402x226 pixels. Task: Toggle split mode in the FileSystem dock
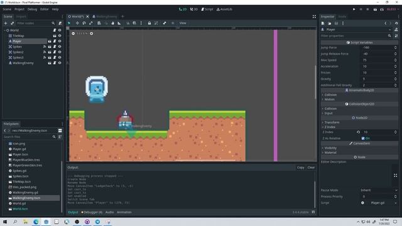(60, 131)
